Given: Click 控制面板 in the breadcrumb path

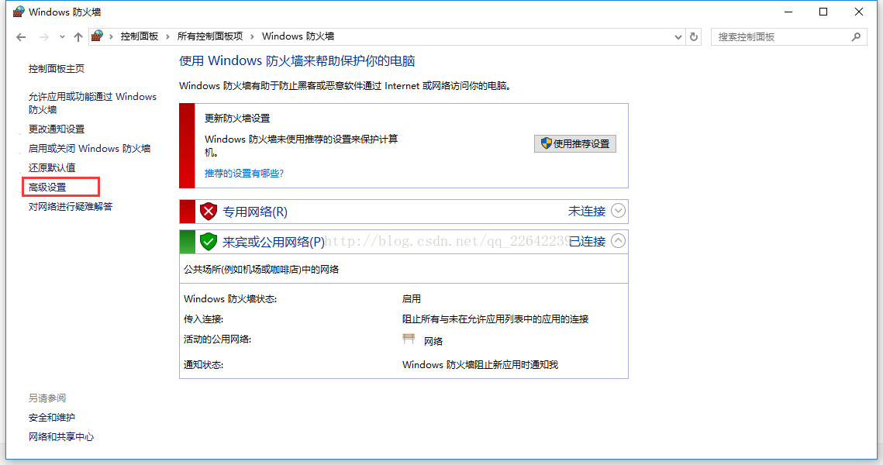Looking at the screenshot, I should click(139, 36).
